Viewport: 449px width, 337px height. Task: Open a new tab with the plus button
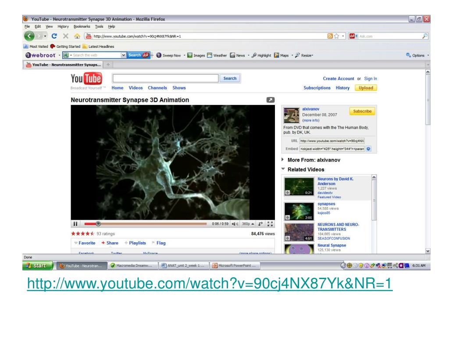[108, 65]
